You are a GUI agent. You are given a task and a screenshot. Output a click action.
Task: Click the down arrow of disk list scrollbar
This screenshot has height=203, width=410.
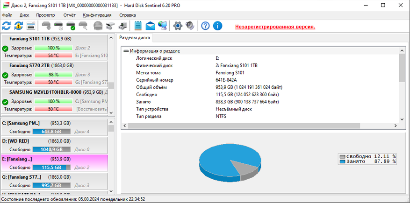pyautogui.click(x=111, y=112)
